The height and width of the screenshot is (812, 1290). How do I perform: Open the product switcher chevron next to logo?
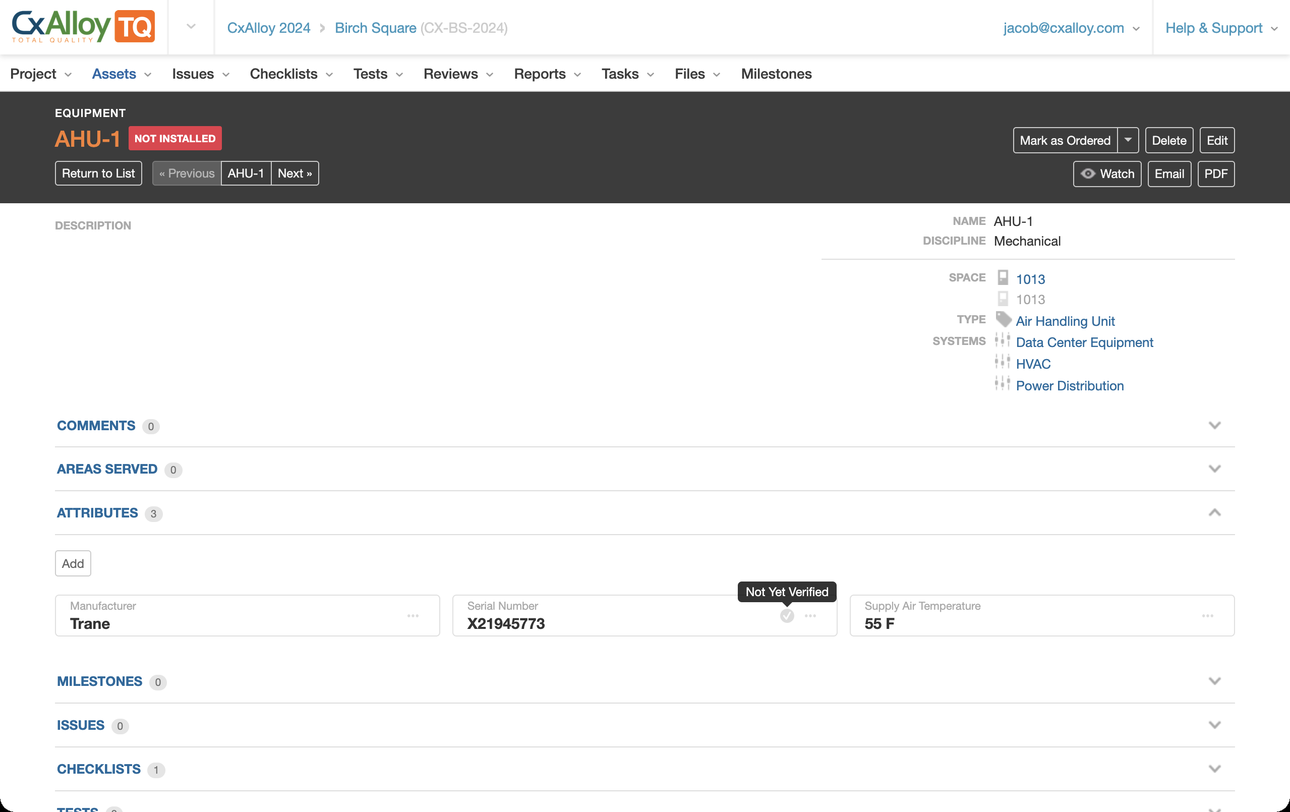191,27
